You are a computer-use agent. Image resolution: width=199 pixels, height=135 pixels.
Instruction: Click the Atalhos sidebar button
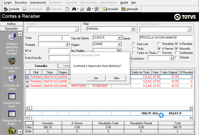point(11,24)
